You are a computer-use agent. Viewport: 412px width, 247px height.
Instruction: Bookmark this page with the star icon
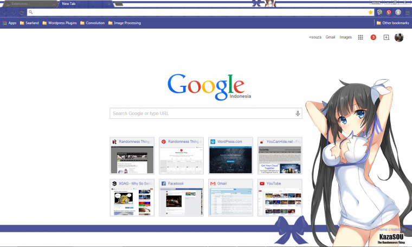point(370,12)
